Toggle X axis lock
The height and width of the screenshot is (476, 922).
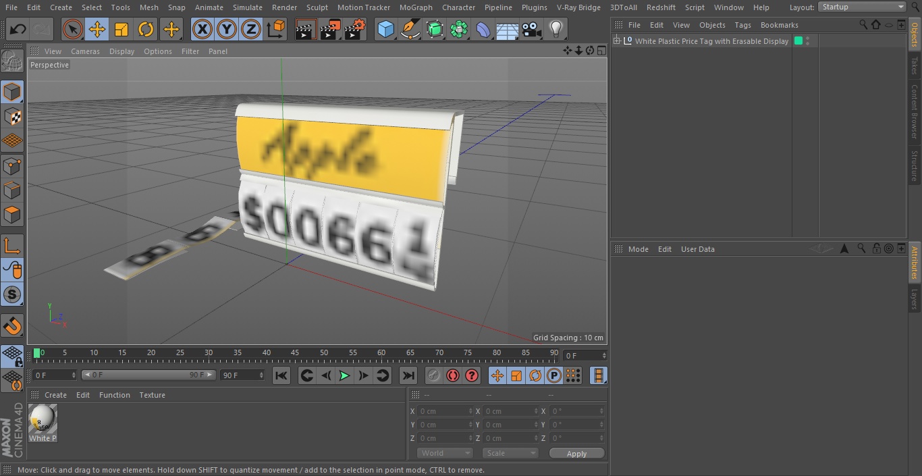click(202, 29)
